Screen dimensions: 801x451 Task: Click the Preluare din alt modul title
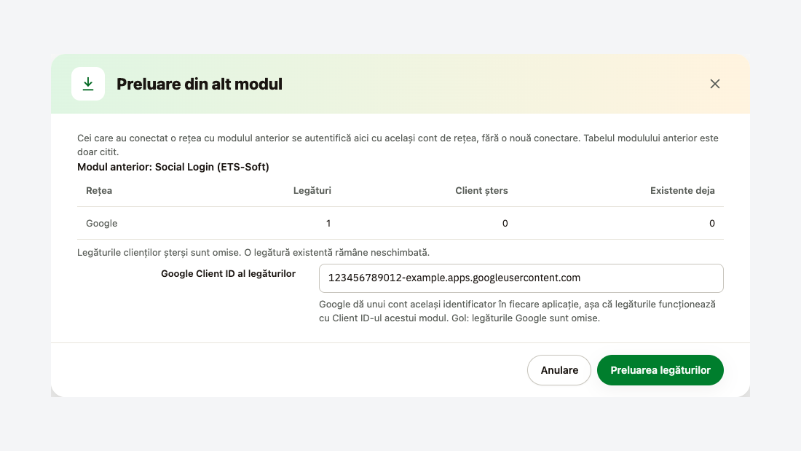tap(200, 84)
